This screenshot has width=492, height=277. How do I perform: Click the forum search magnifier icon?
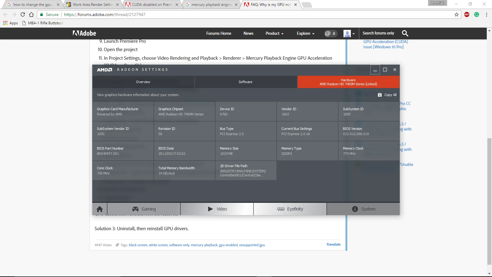pos(405,33)
